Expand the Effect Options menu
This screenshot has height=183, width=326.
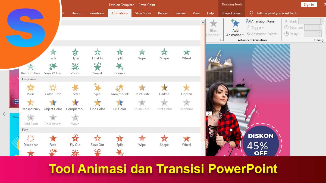[214, 28]
